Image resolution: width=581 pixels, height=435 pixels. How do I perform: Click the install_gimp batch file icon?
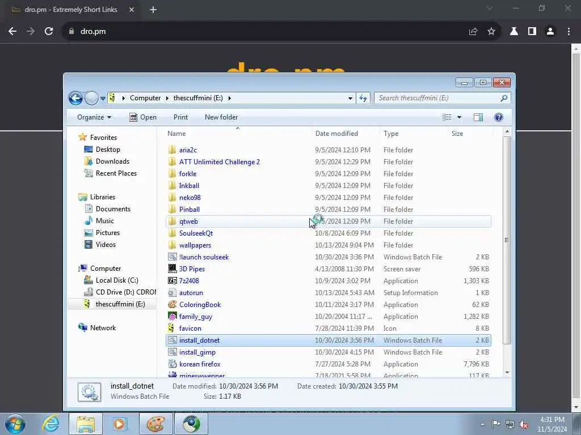(172, 352)
